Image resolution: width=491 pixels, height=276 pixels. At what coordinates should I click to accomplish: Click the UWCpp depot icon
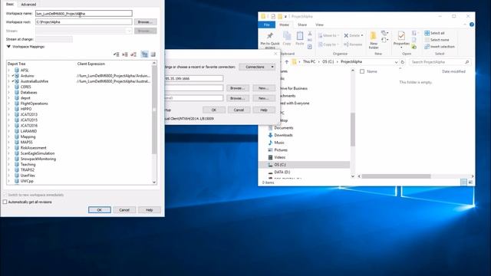click(17, 181)
